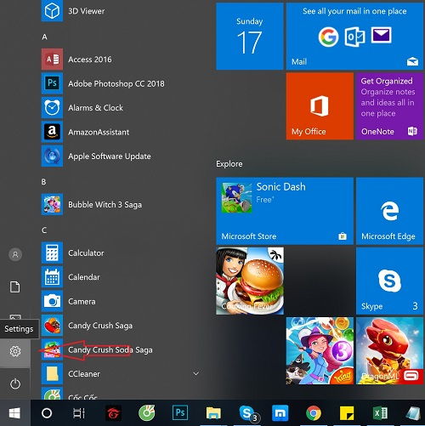Open the user account icon
The height and width of the screenshot is (426, 425).
[15, 254]
